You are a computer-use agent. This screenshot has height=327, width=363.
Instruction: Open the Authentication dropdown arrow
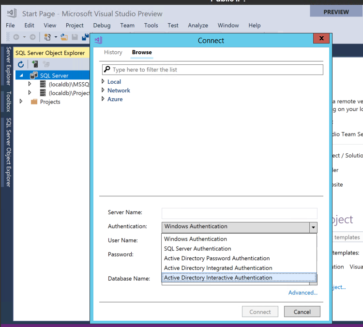[313, 227]
